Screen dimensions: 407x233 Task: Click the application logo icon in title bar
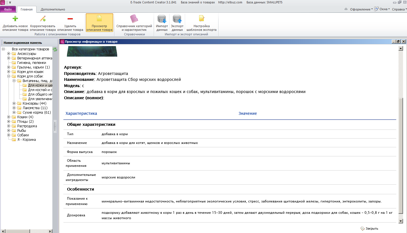(x=3, y=2)
